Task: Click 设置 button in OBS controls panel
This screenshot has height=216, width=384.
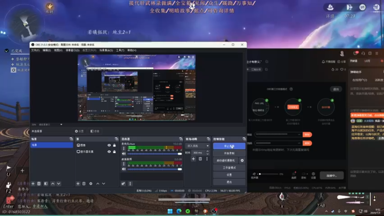Action: coord(229,175)
